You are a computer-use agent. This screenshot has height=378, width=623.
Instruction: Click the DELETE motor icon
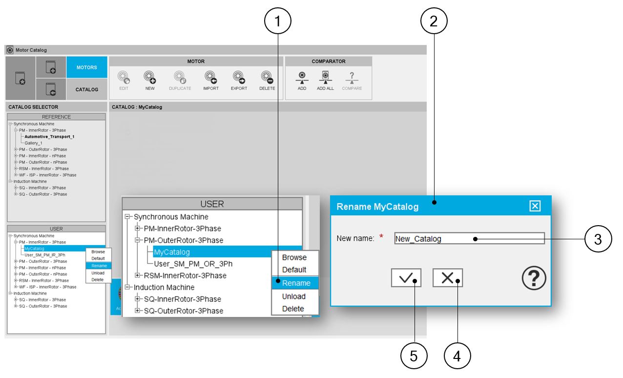[x=267, y=78]
